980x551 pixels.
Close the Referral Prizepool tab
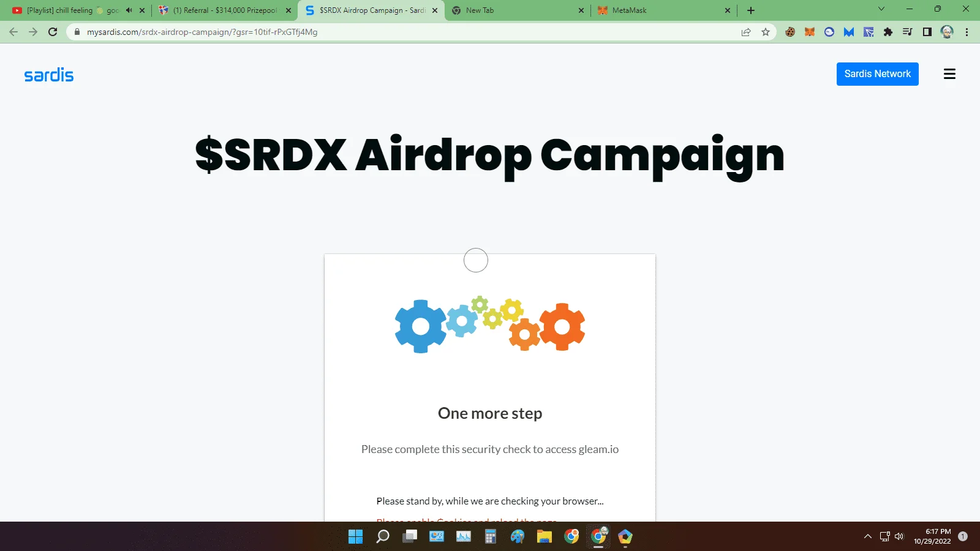click(288, 10)
